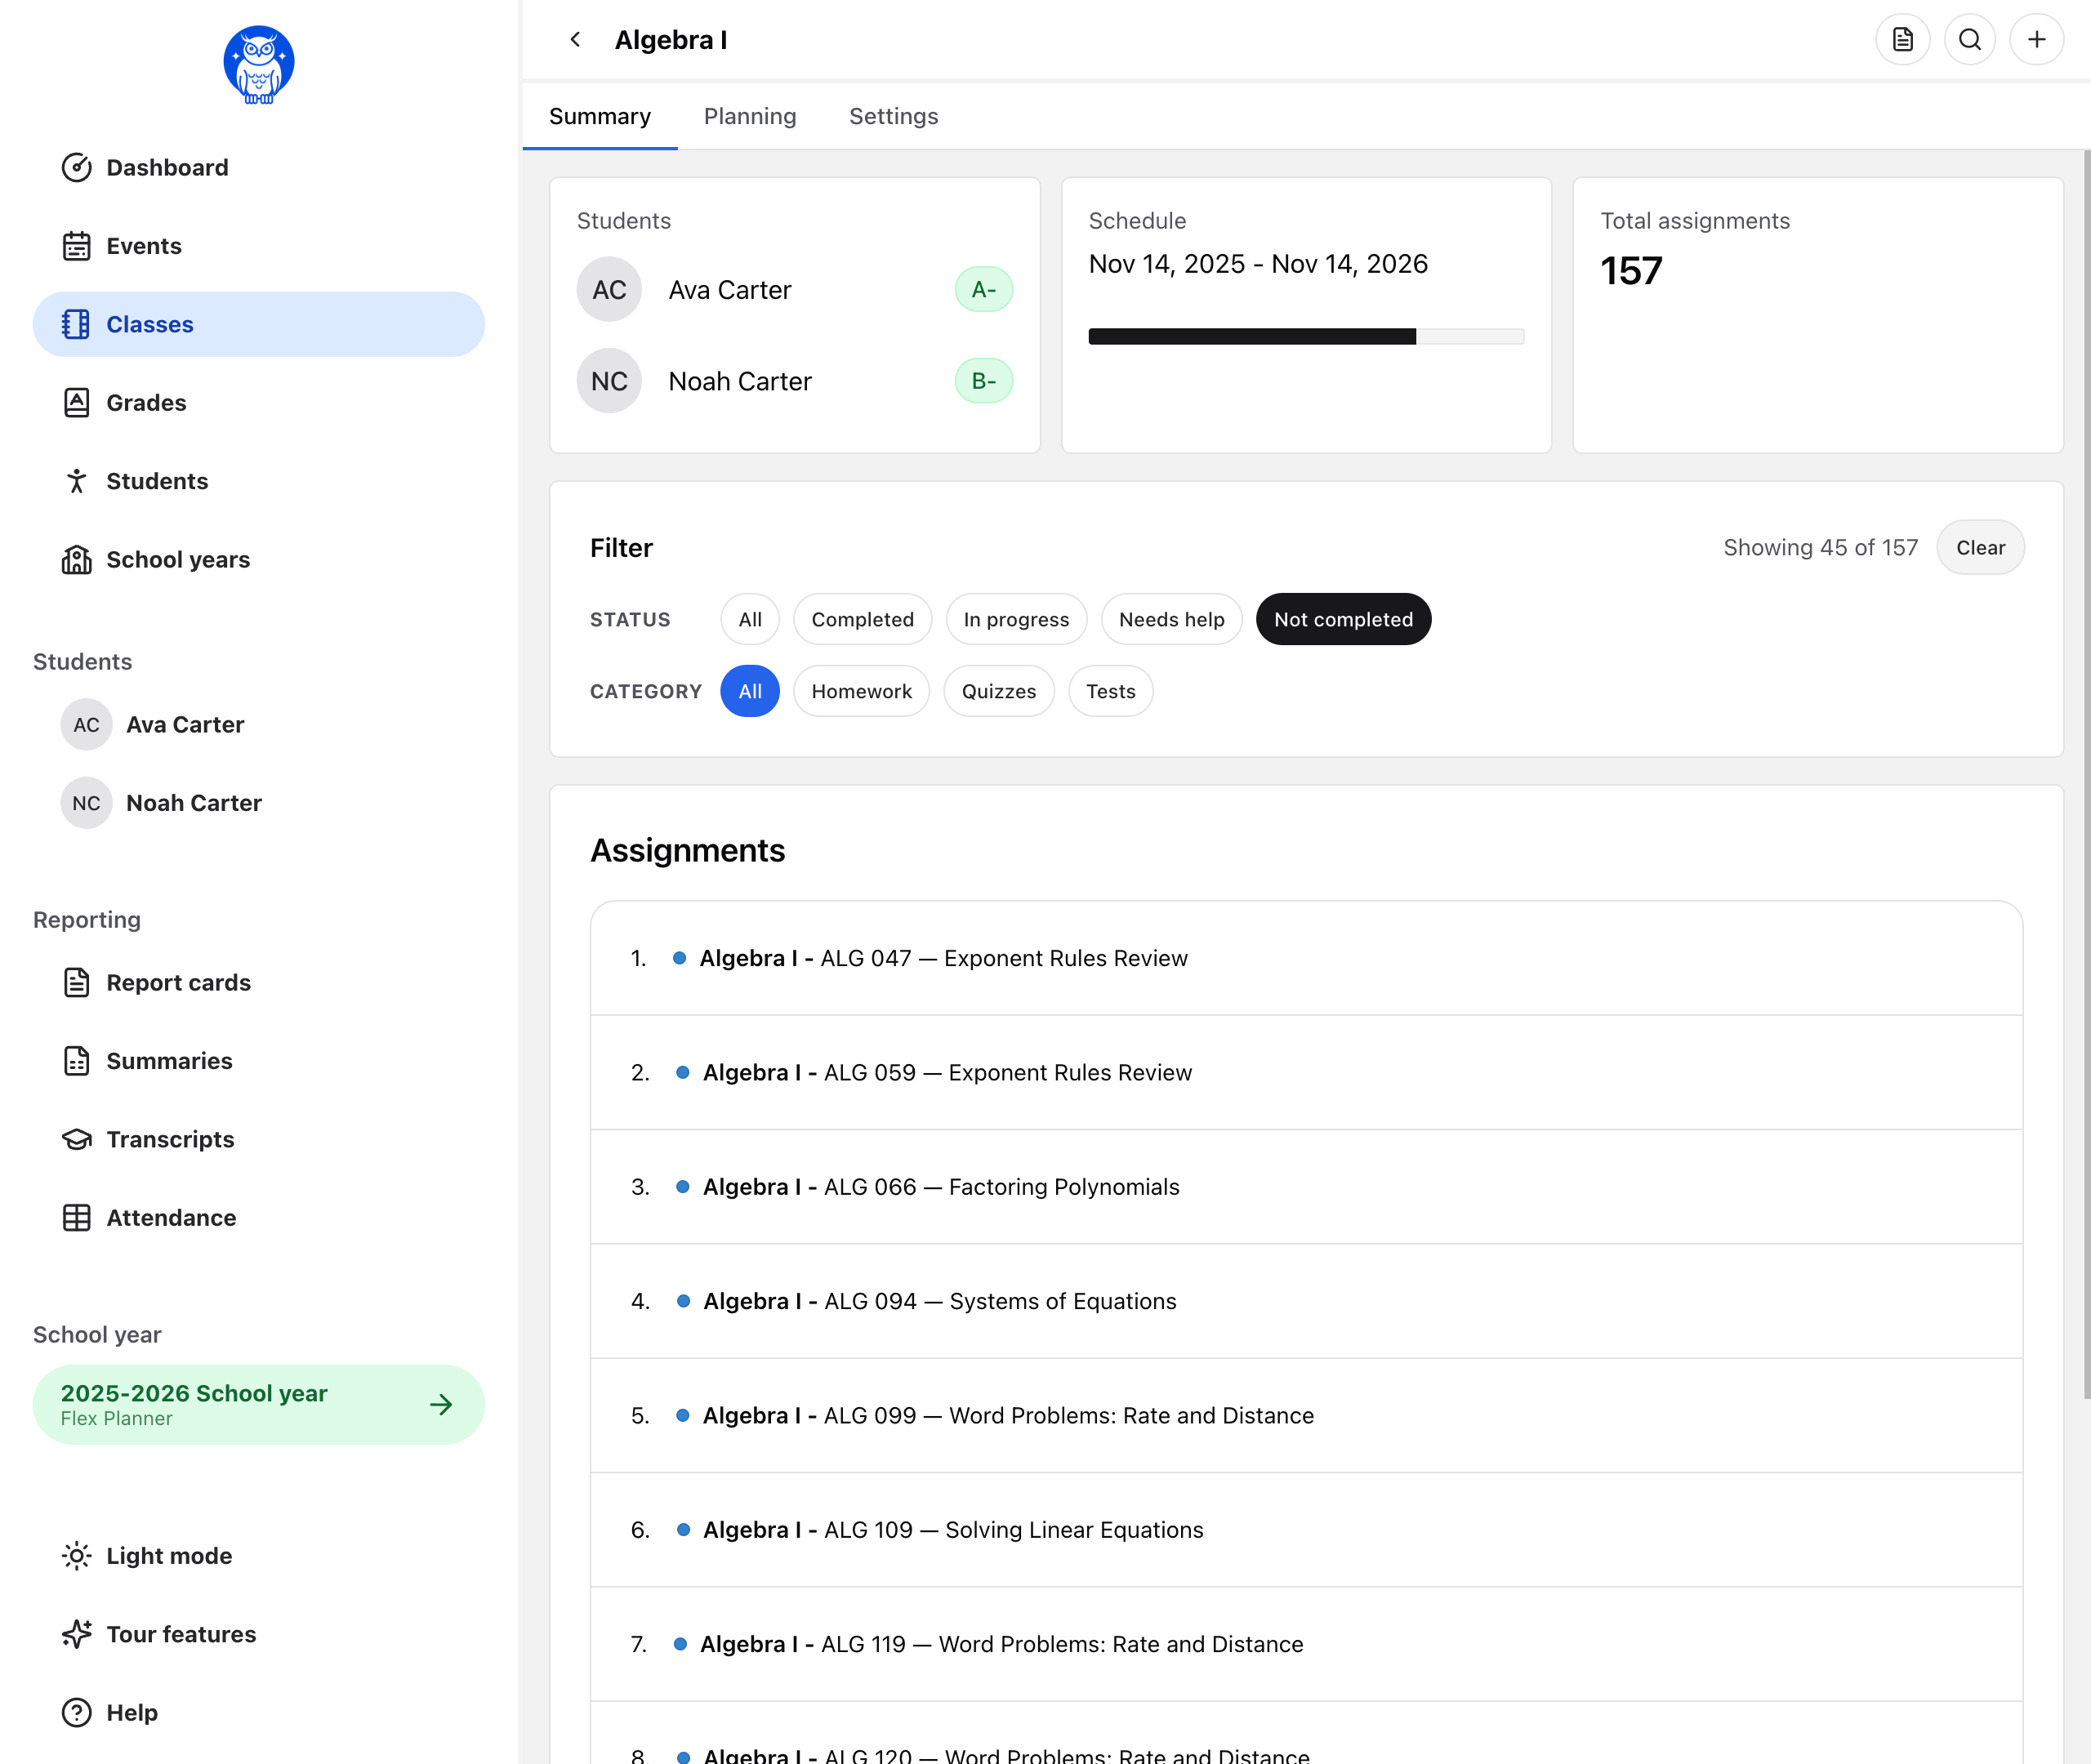The image size is (2091, 1764).
Task: Open Summaries from the sidebar
Action: (x=259, y=1061)
